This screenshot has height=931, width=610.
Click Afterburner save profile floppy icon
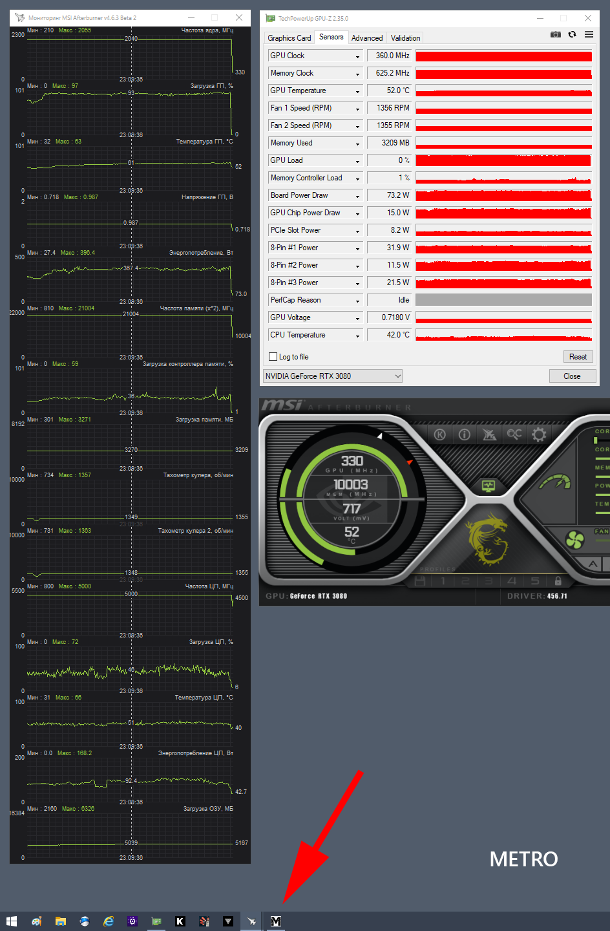point(420,581)
